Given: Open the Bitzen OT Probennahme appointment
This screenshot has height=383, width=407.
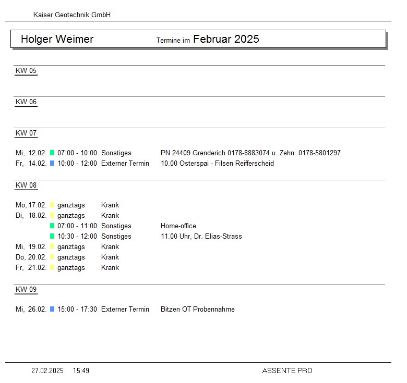Looking at the screenshot, I should pos(197,310).
